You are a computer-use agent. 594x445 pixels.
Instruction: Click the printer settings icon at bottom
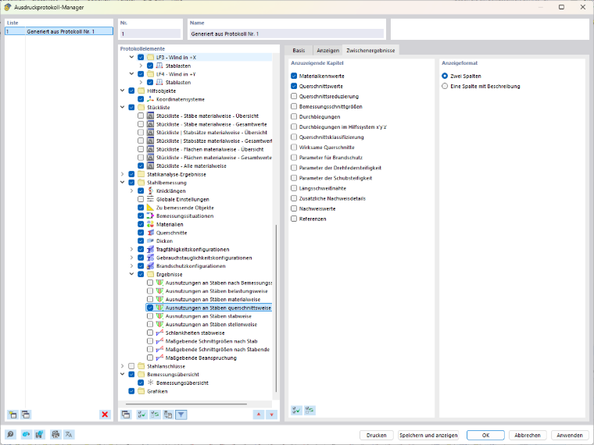[x=55, y=434]
